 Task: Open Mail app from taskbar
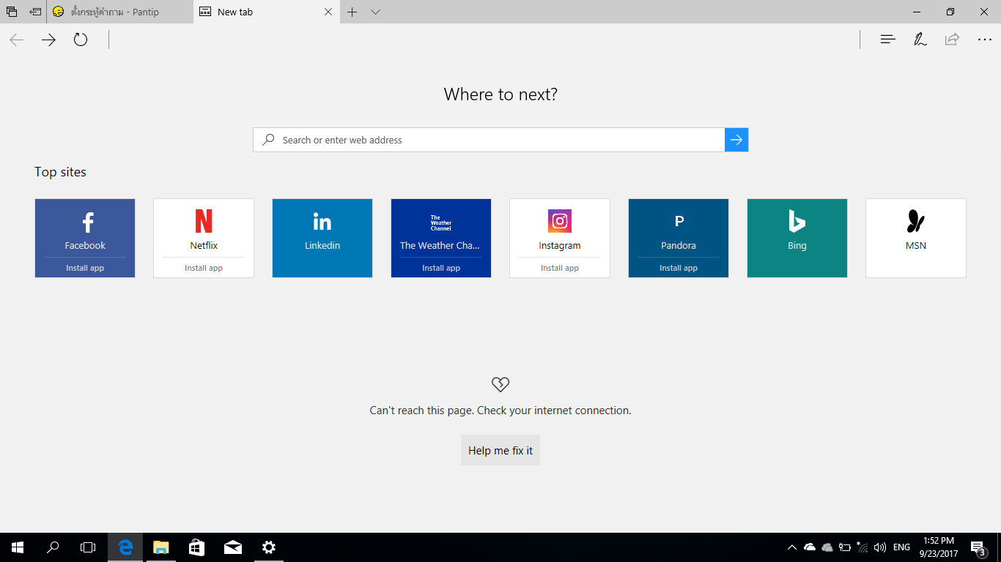(x=233, y=547)
